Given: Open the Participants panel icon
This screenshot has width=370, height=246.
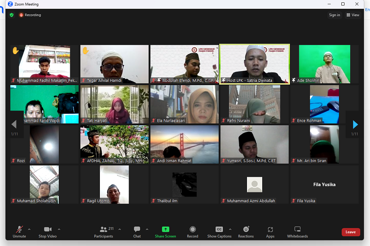Looking at the screenshot, I should 103,229.
